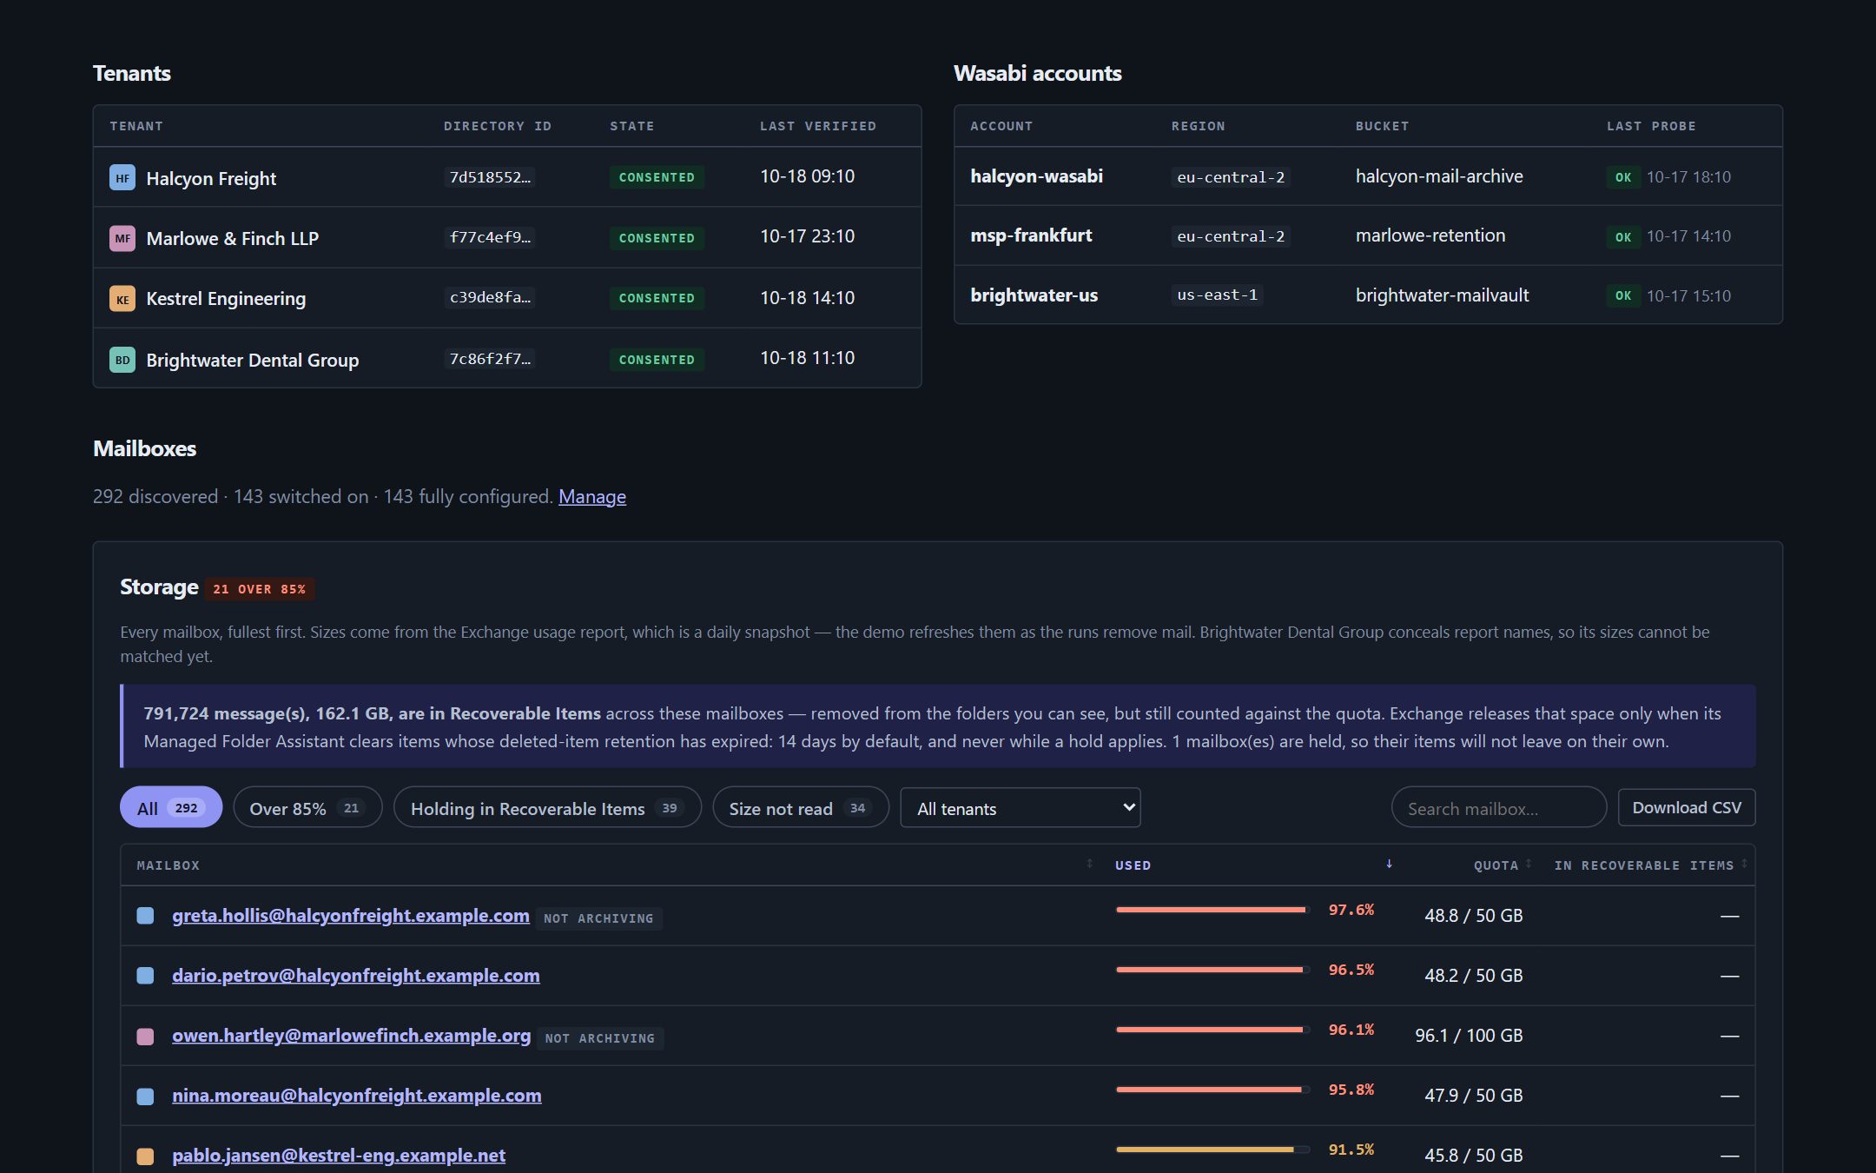1876x1173 pixels.
Task: Click the orange tenant square beside pablo.jansen
Action: [x=145, y=1156]
